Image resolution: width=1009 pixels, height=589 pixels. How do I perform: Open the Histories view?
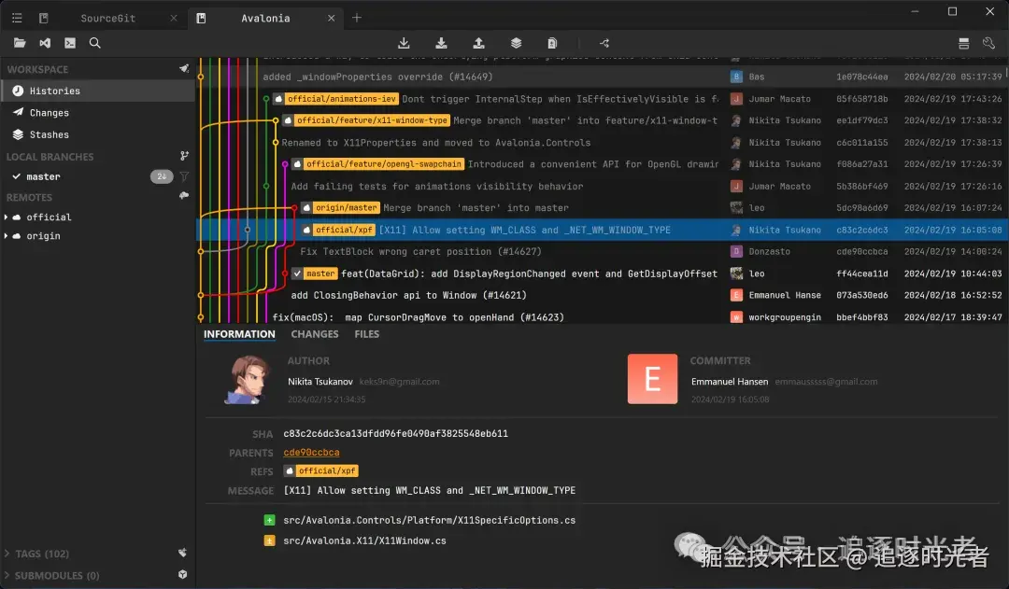98,91
